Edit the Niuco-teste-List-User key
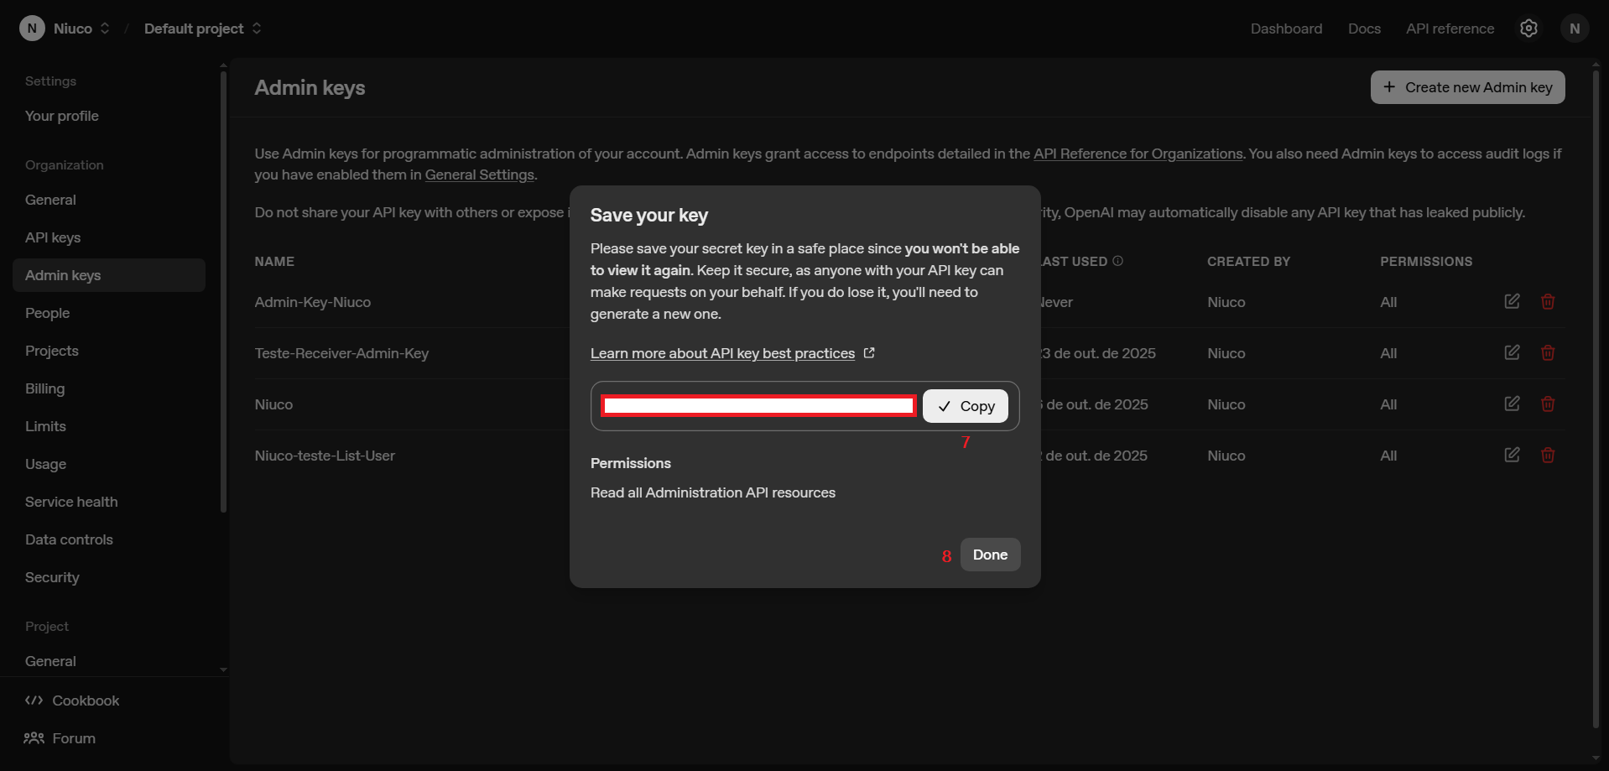Viewport: 1609px width, 771px height. pyautogui.click(x=1512, y=455)
